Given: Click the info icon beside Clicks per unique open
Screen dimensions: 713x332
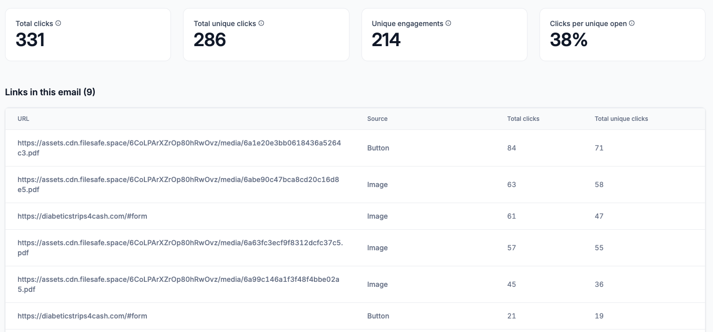Looking at the screenshot, I should coord(632,23).
